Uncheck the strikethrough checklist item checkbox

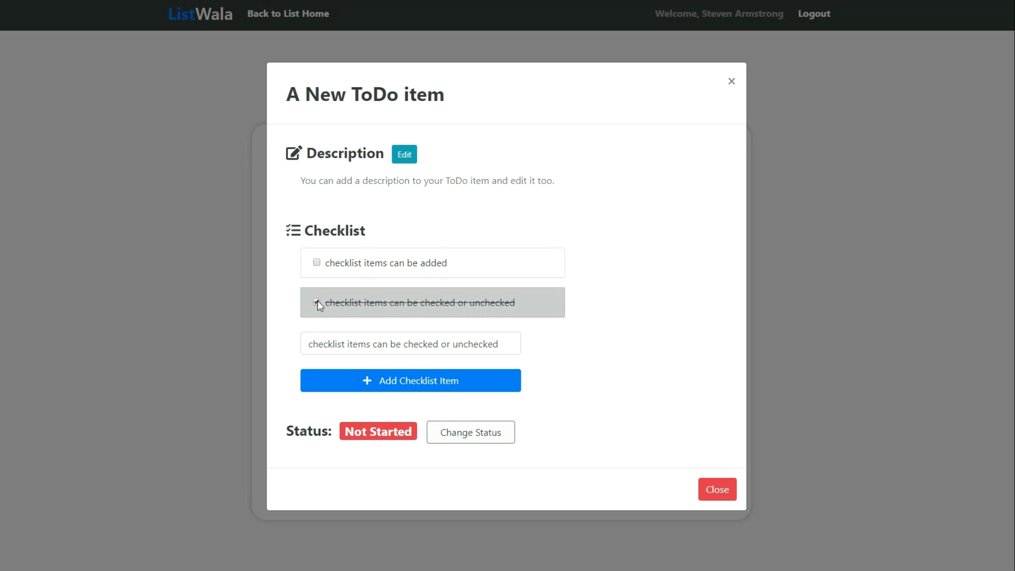[x=316, y=302]
